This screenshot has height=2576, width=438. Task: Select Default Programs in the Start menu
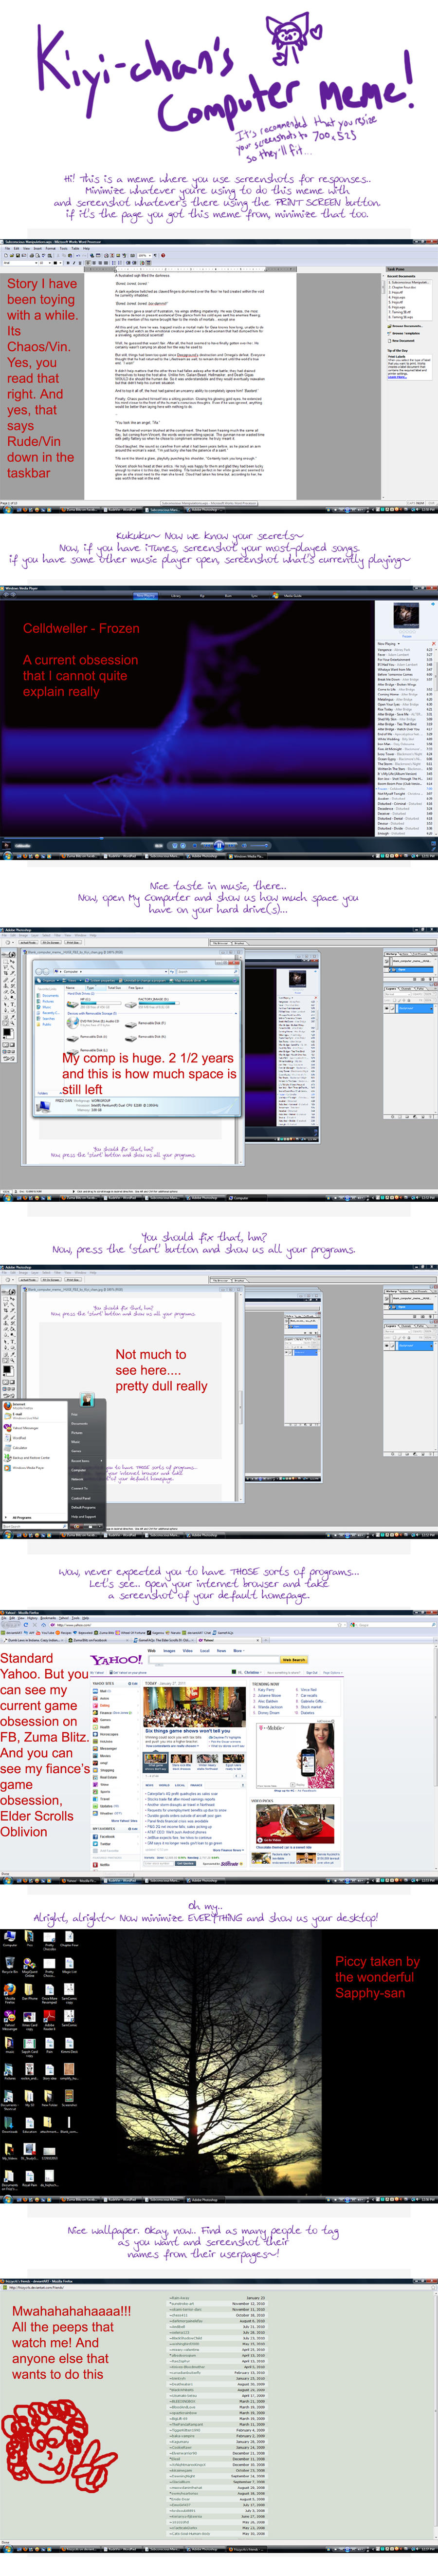(x=84, y=1508)
